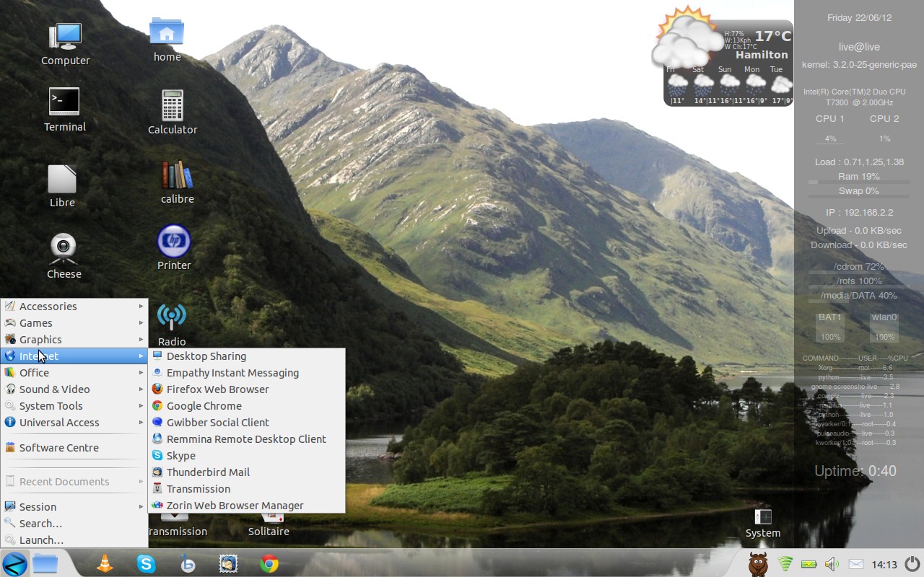Click the power button in the panel
This screenshot has height=577, width=924.
pos(912,563)
